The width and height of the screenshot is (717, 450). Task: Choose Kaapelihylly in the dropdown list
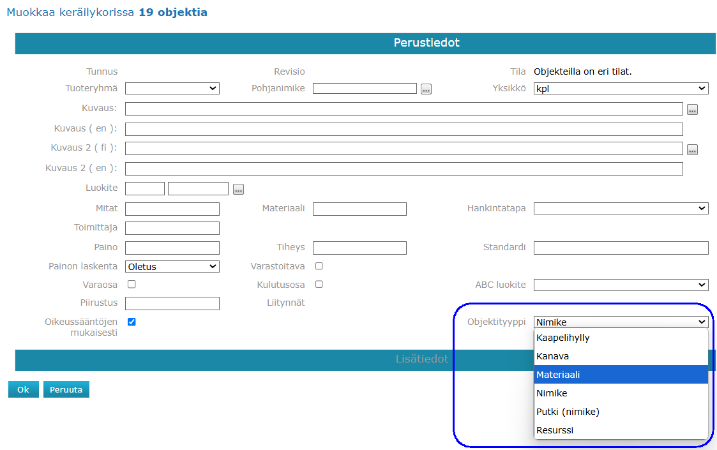point(621,338)
